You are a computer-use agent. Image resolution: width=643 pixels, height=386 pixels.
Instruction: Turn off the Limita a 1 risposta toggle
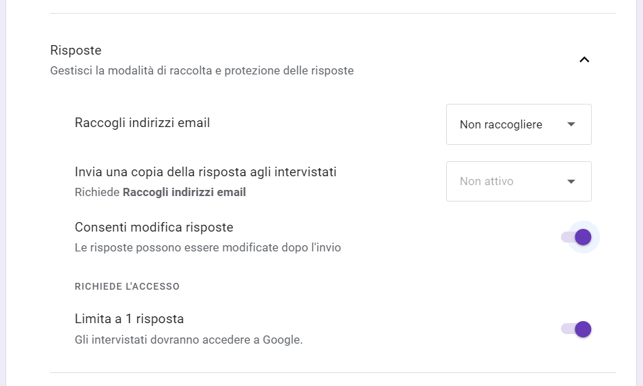pos(576,329)
